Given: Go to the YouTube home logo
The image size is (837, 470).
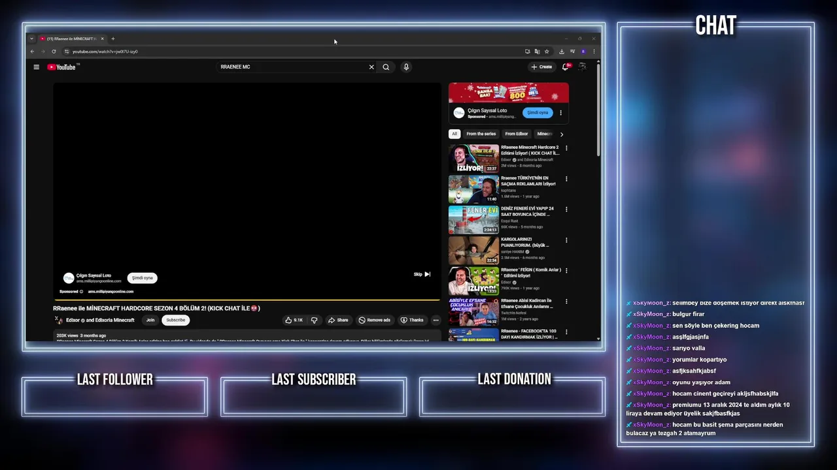Looking at the screenshot, I should (x=61, y=67).
